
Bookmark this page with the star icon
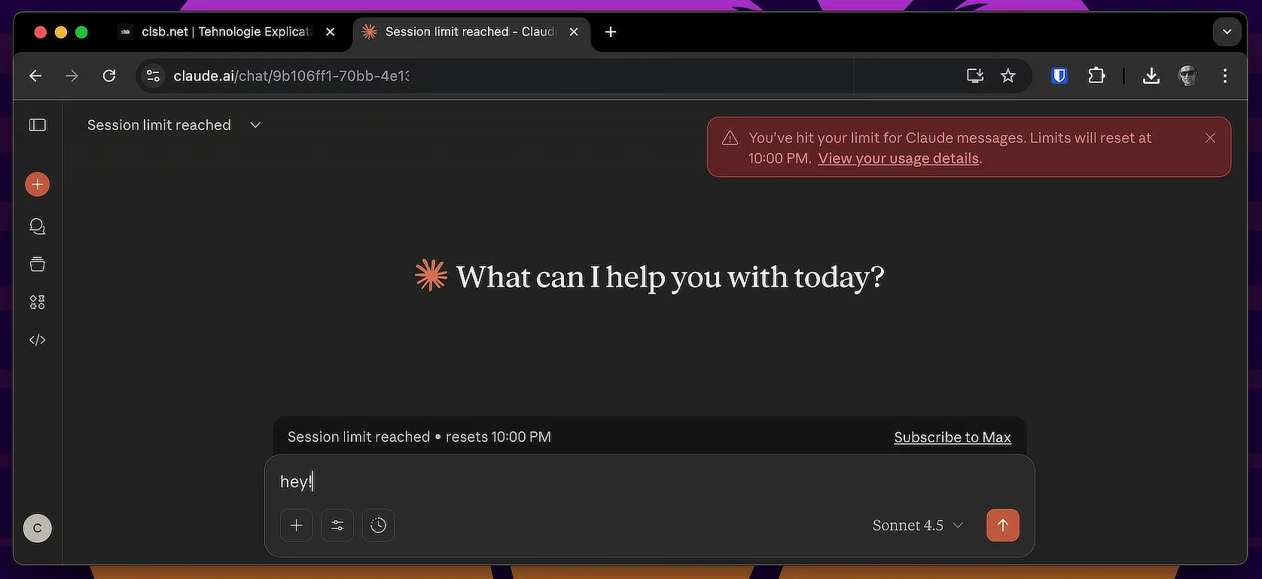coord(1008,75)
